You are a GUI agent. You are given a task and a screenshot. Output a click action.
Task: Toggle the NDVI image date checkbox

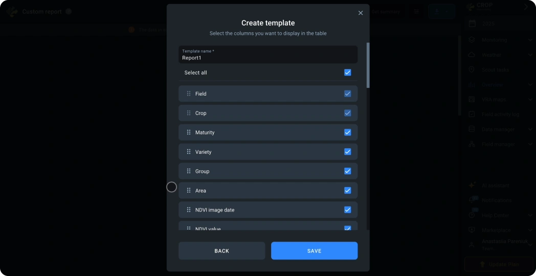point(348,210)
